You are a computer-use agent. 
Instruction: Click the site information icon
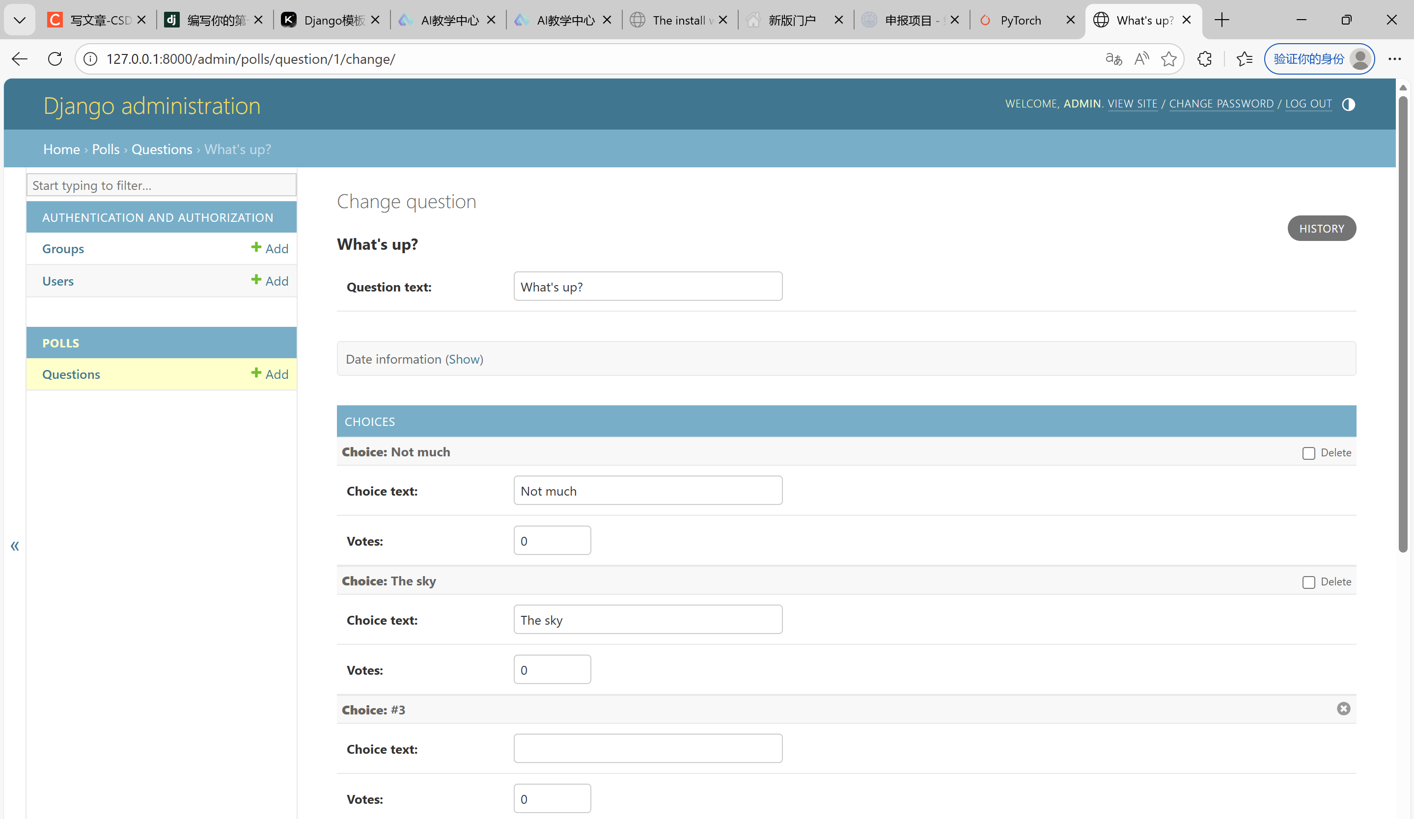(90, 59)
